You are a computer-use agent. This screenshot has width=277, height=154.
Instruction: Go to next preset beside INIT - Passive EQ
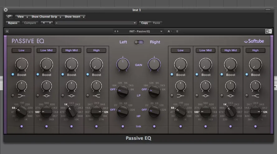click(118, 31)
